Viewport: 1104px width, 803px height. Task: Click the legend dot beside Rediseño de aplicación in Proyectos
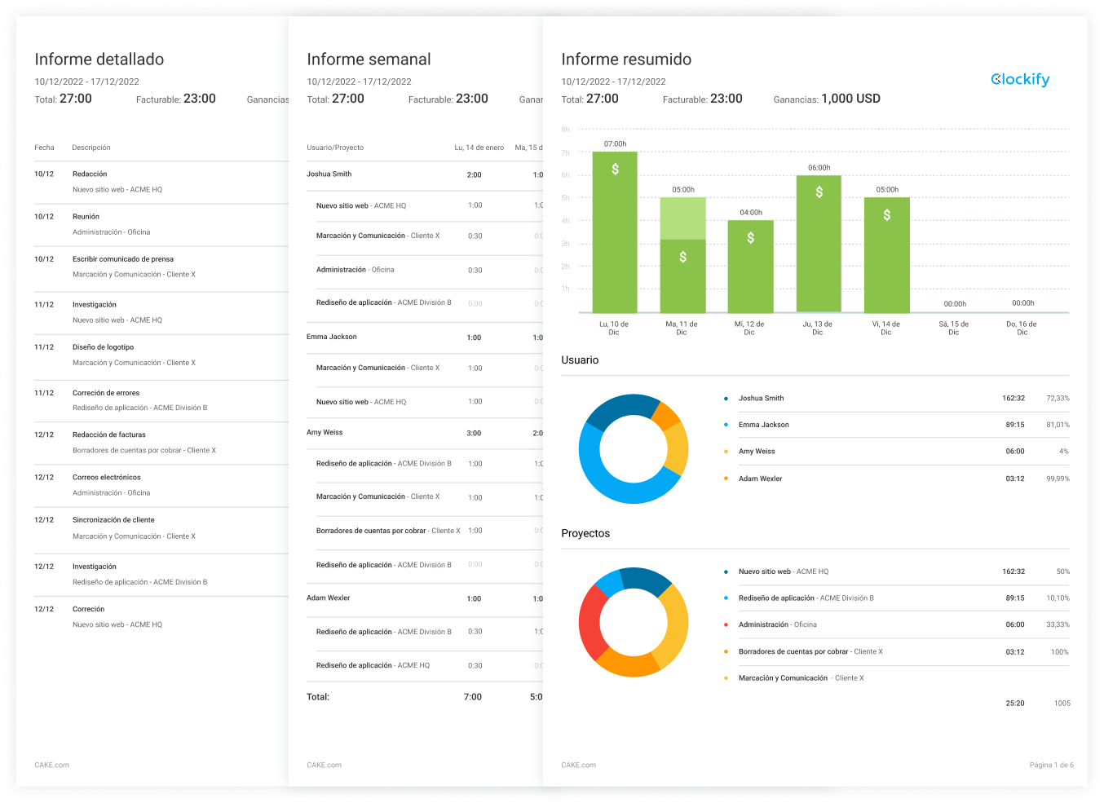tap(726, 598)
